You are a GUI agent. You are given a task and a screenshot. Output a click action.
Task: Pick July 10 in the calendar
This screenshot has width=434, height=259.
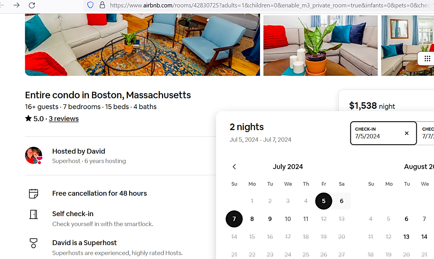[x=288, y=219]
